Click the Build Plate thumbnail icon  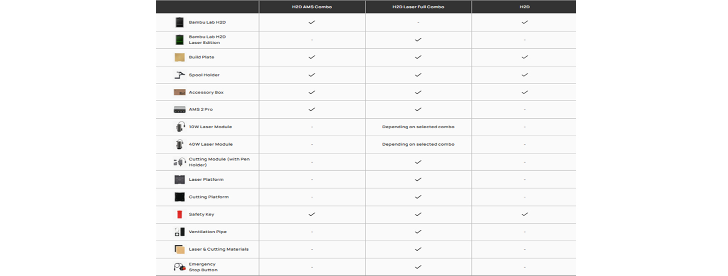point(180,57)
